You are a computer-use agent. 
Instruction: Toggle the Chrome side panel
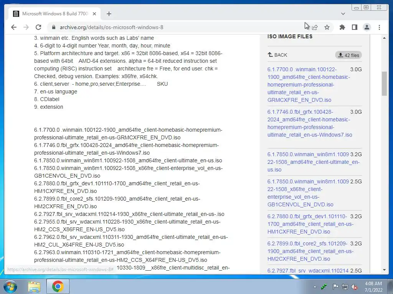pyautogui.click(x=354, y=27)
